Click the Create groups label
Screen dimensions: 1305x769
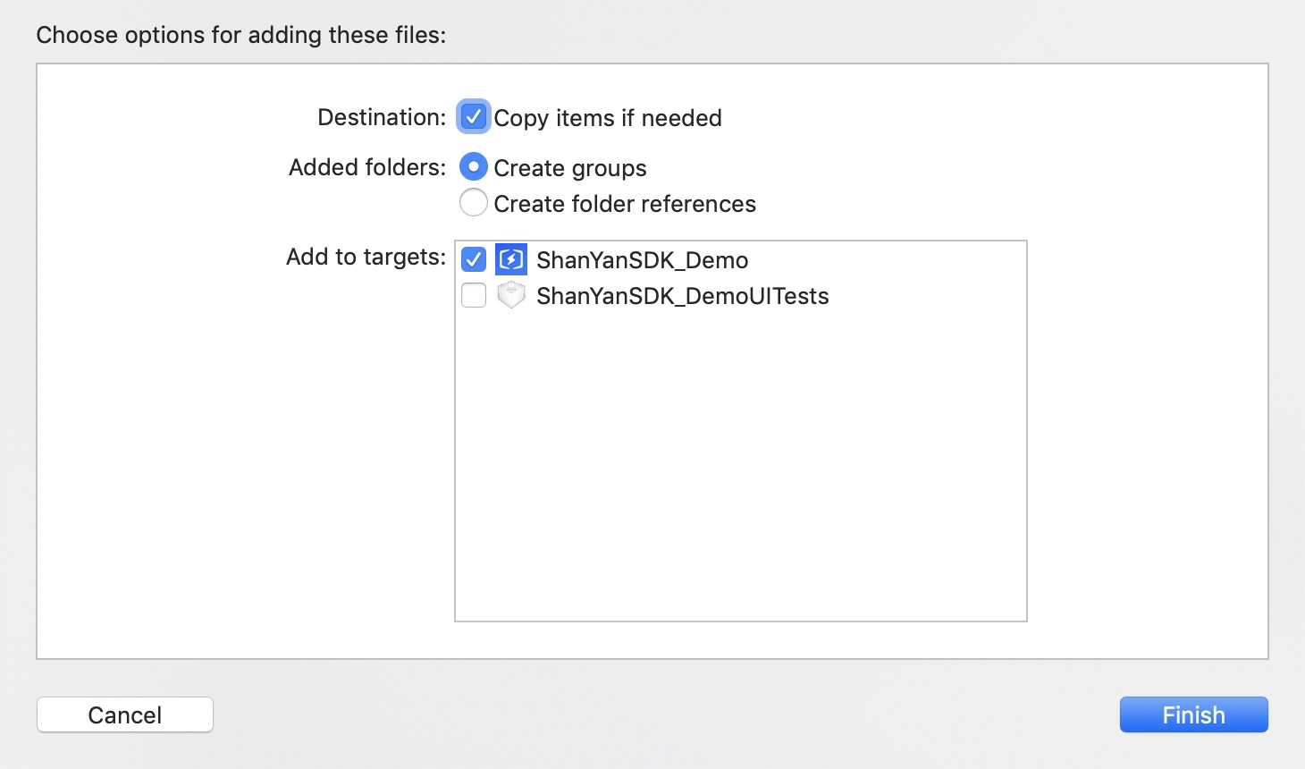pos(570,168)
